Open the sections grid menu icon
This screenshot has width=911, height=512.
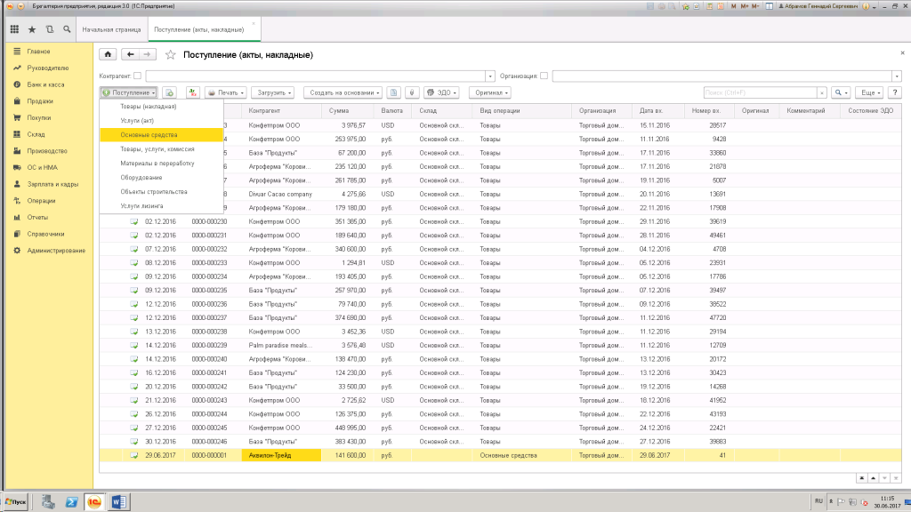click(14, 29)
